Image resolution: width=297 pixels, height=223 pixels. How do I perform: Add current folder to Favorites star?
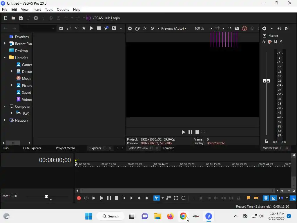tap(84, 28)
